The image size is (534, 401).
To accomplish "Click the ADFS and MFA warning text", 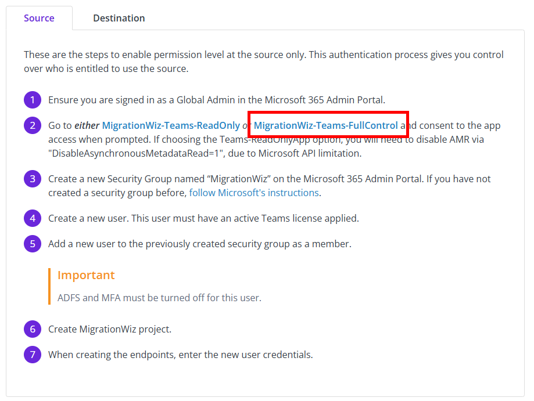I will pyautogui.click(x=159, y=298).
